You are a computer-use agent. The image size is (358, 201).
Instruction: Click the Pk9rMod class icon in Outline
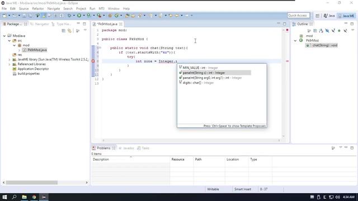301,40
